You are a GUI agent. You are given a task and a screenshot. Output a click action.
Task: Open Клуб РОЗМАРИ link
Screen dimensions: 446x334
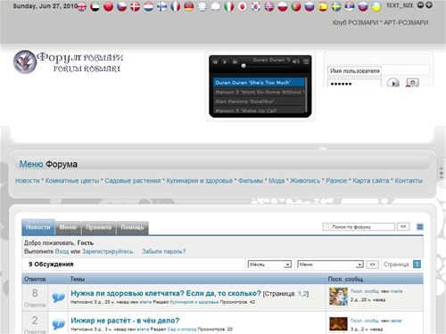click(355, 22)
